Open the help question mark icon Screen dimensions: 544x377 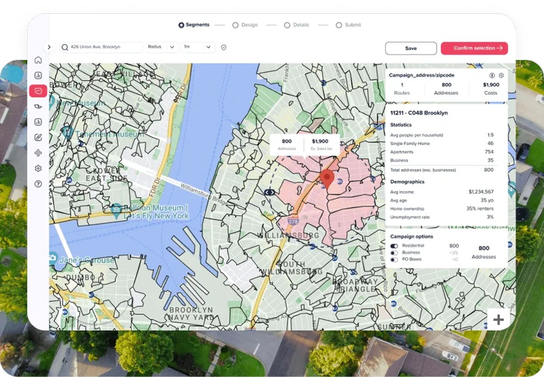click(x=38, y=184)
